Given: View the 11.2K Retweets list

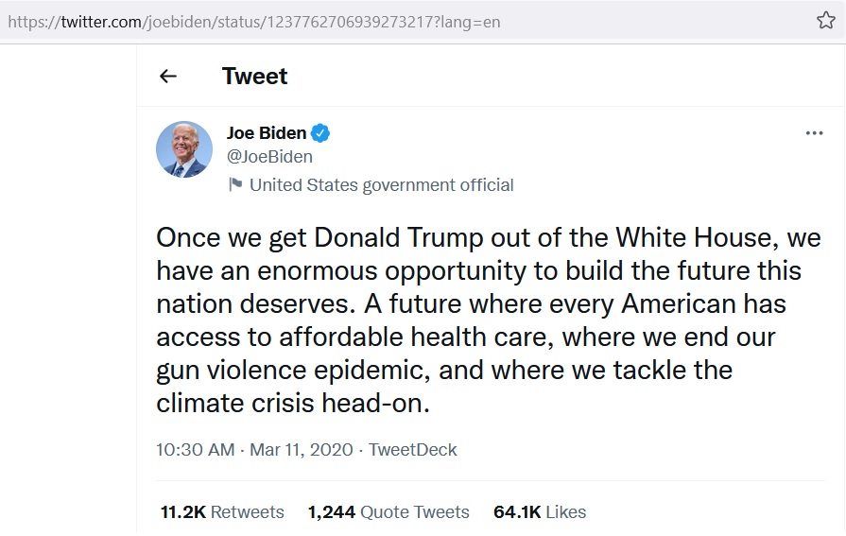Looking at the screenshot, I should (x=222, y=512).
